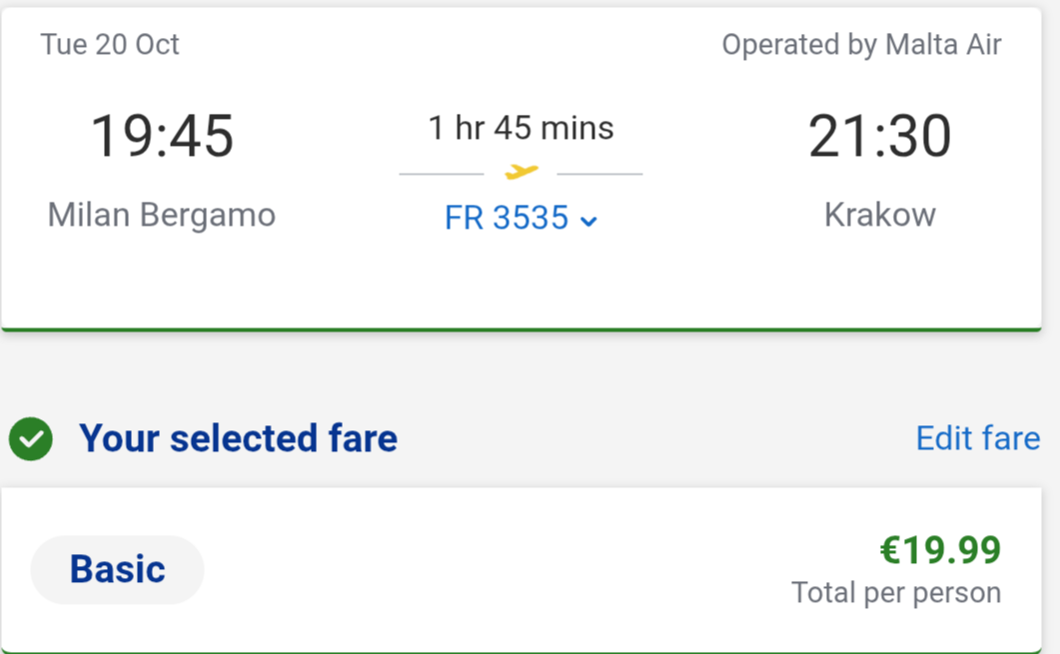
Task: Click the Tue 20 Oct date
Action: tap(110, 45)
